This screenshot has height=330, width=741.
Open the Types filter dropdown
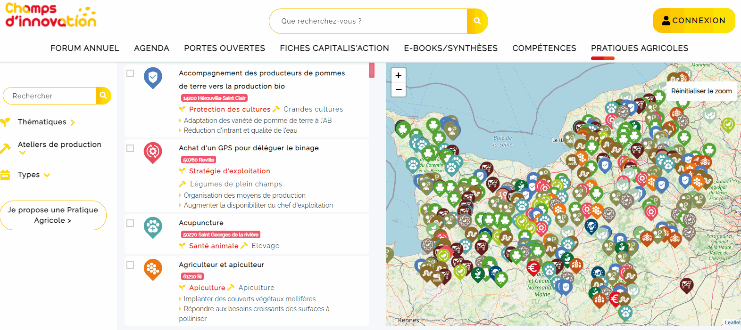click(x=33, y=175)
